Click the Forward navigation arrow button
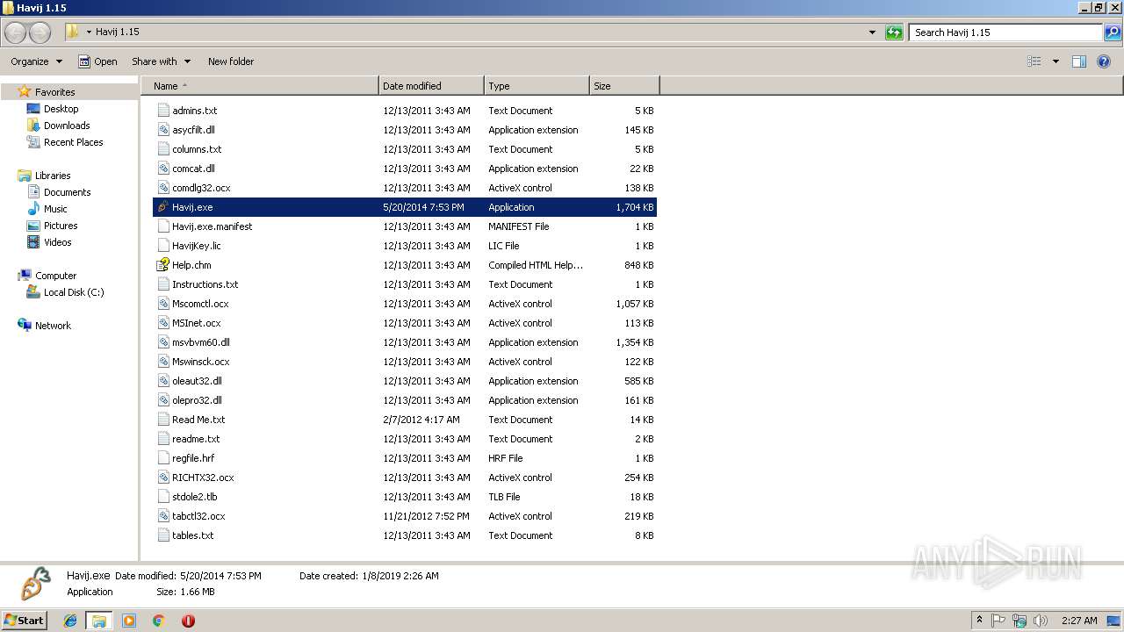The width and height of the screenshot is (1124, 632). click(40, 32)
